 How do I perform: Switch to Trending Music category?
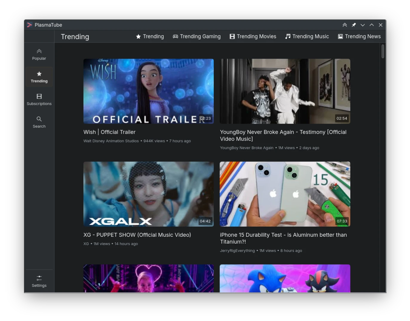click(307, 36)
